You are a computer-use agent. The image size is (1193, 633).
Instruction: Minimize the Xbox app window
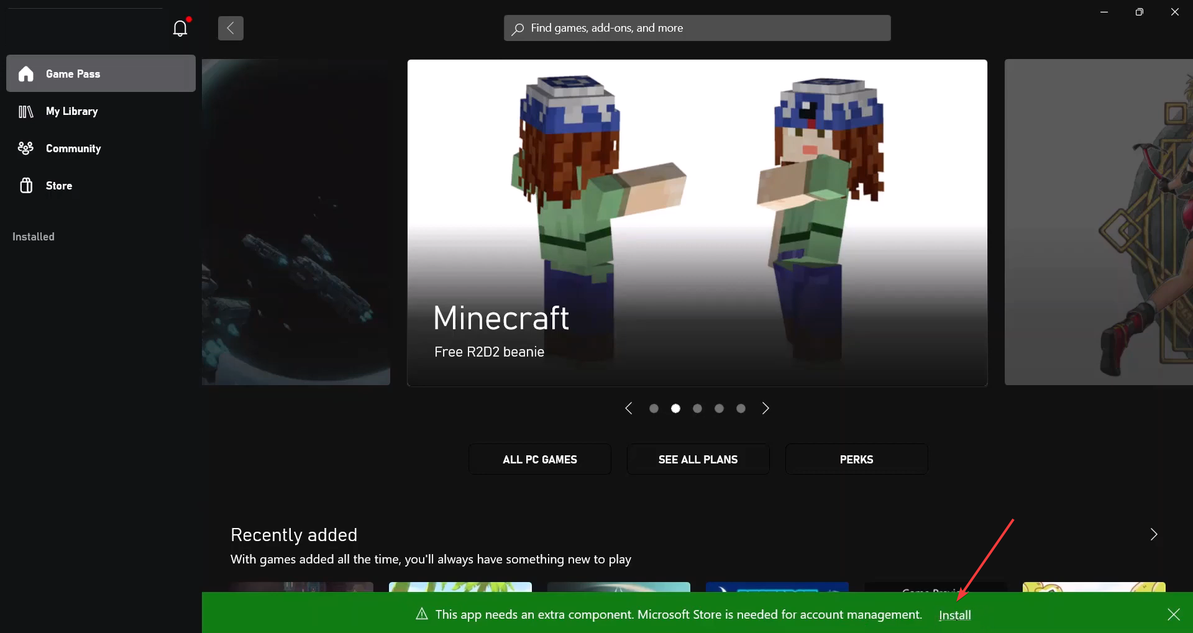[1104, 12]
